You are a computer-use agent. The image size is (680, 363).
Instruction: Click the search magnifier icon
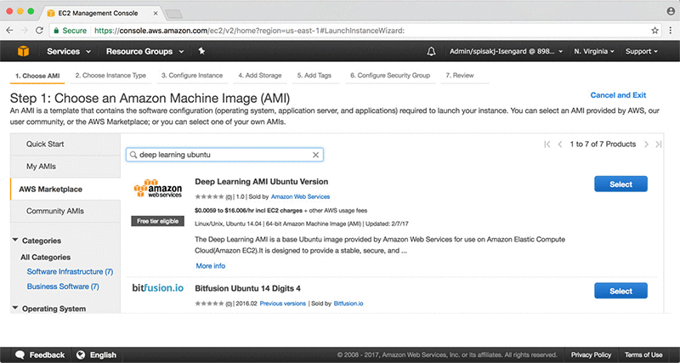coord(133,155)
